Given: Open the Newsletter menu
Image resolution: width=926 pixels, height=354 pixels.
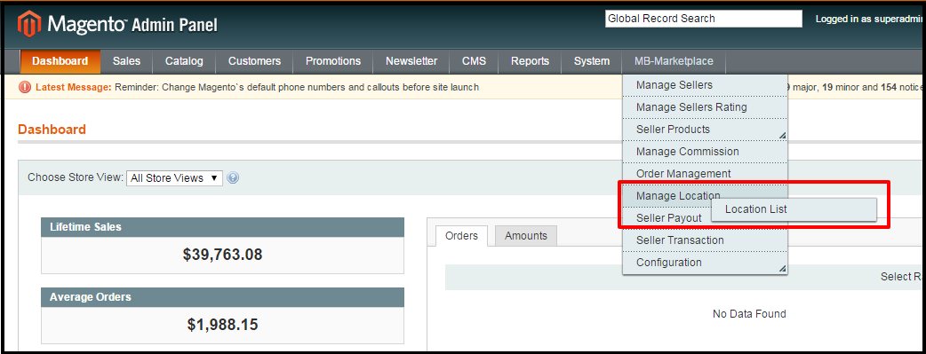Looking at the screenshot, I should 411,61.
